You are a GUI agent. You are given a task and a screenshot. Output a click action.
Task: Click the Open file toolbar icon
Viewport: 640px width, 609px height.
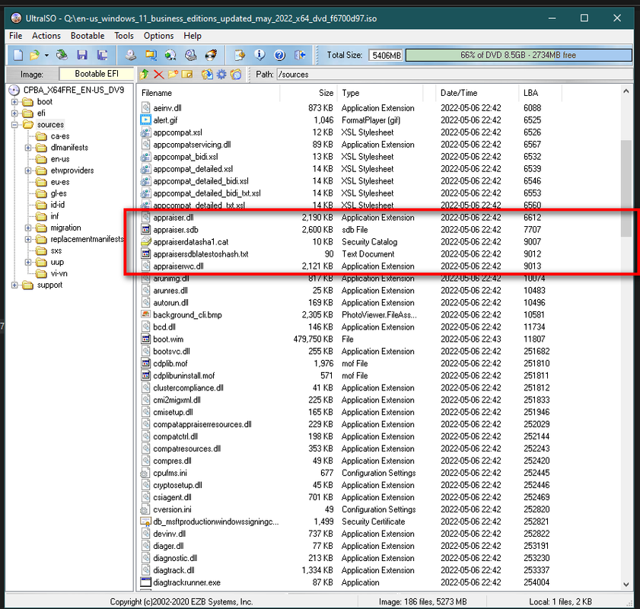click(35, 55)
